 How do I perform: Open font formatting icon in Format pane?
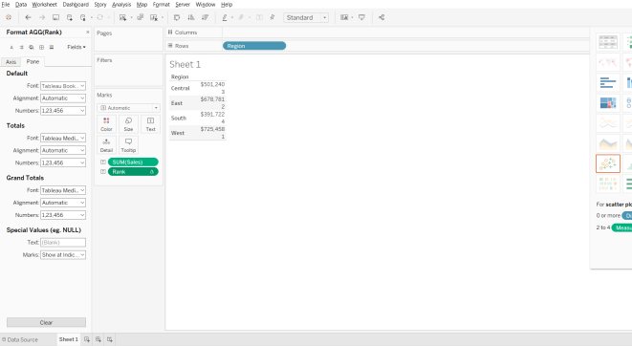[x=11, y=47]
